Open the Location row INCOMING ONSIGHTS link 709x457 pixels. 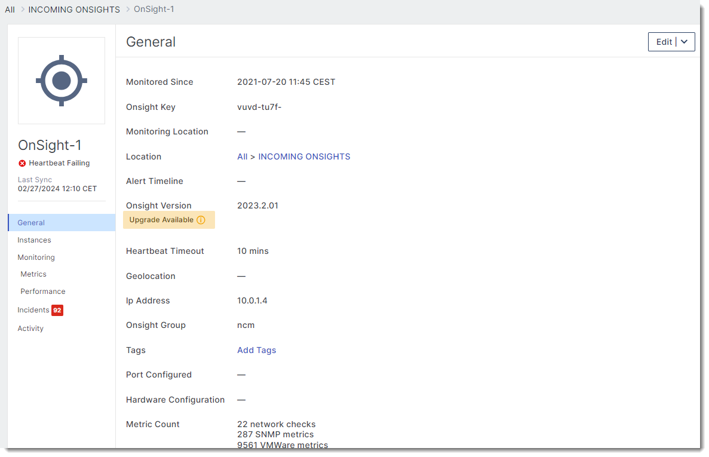pos(304,157)
